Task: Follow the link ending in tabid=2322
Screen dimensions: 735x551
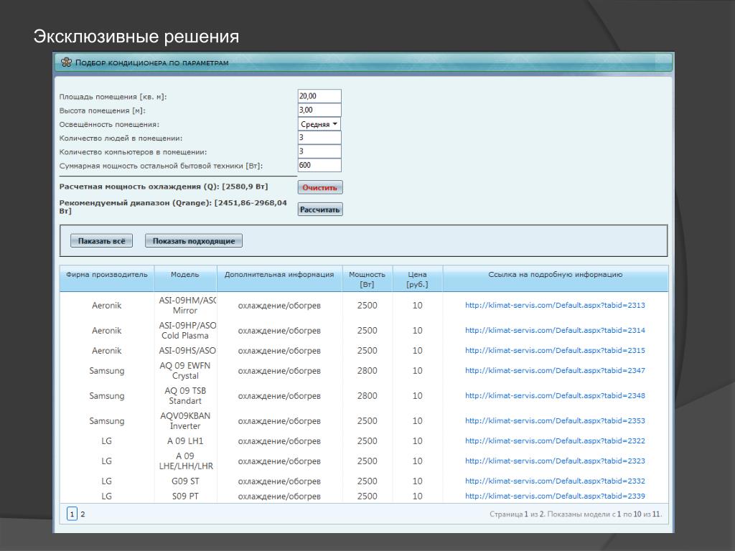Action: pyautogui.click(x=555, y=441)
